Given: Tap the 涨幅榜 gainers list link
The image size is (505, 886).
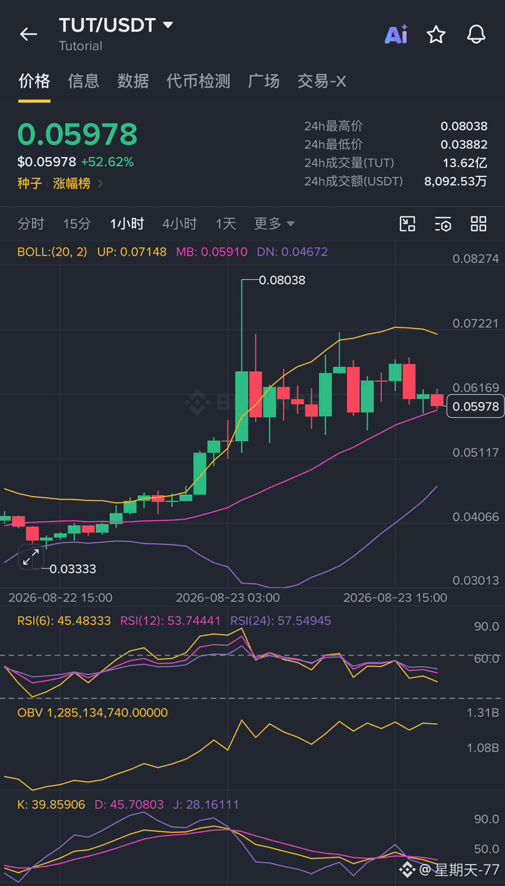Looking at the screenshot, I should [72, 183].
